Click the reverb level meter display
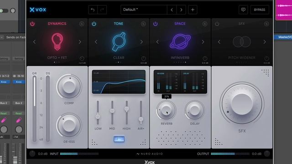The image size is (292, 164). click(x=167, y=82)
